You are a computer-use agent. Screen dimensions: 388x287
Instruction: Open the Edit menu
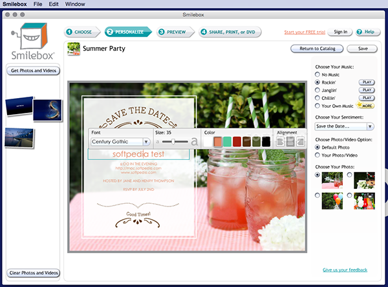pos(54,5)
